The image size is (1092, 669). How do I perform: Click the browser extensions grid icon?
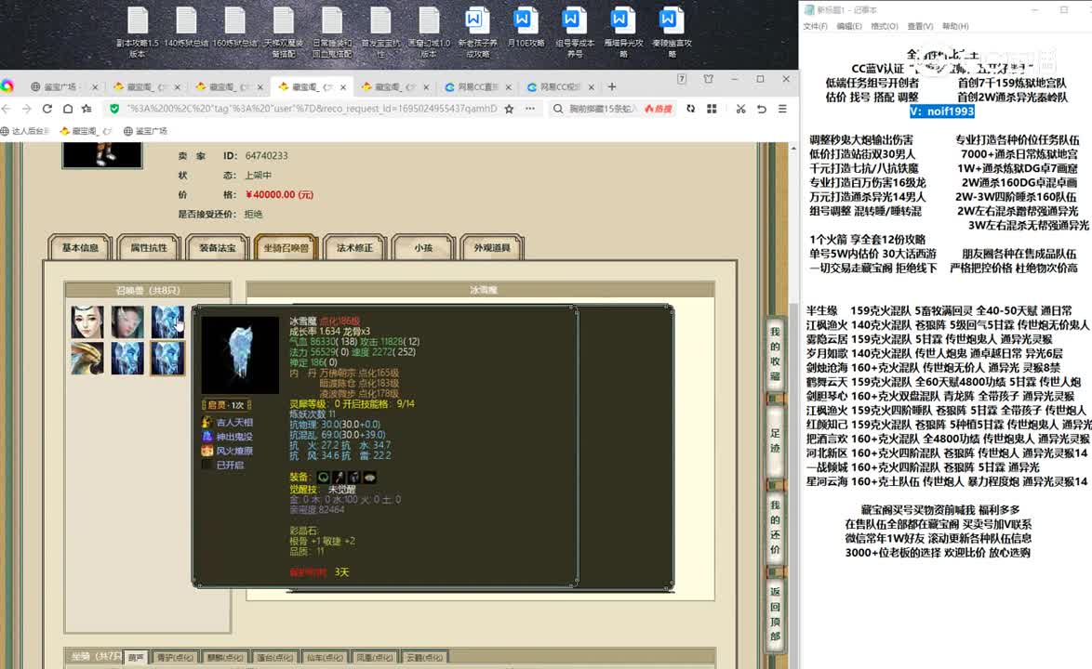[x=712, y=109]
